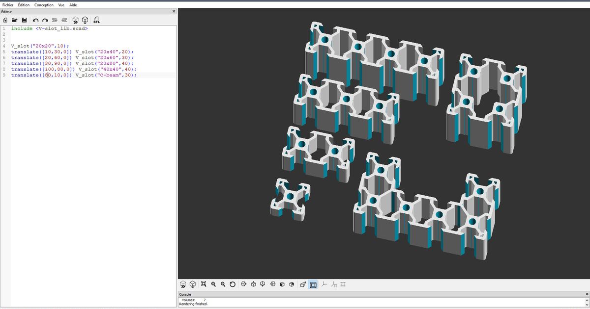Toggle the axes display
The image size is (590, 309).
[x=324, y=284]
